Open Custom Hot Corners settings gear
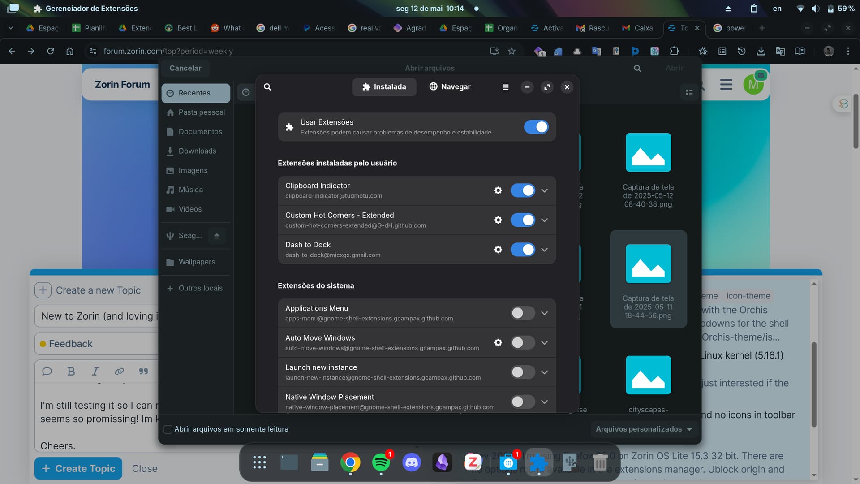 (x=498, y=220)
